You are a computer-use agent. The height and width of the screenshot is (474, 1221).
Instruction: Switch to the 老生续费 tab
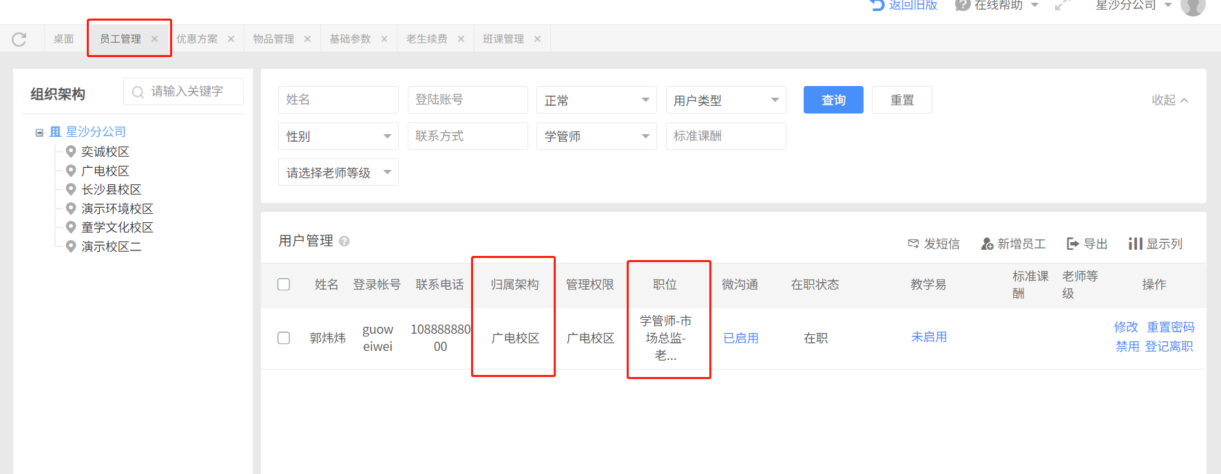(x=427, y=39)
